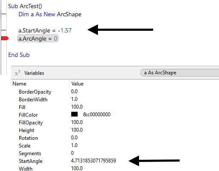The width and height of the screenshot is (219, 171).
Task: Click the Fill value 100.0
Action: [77, 107]
